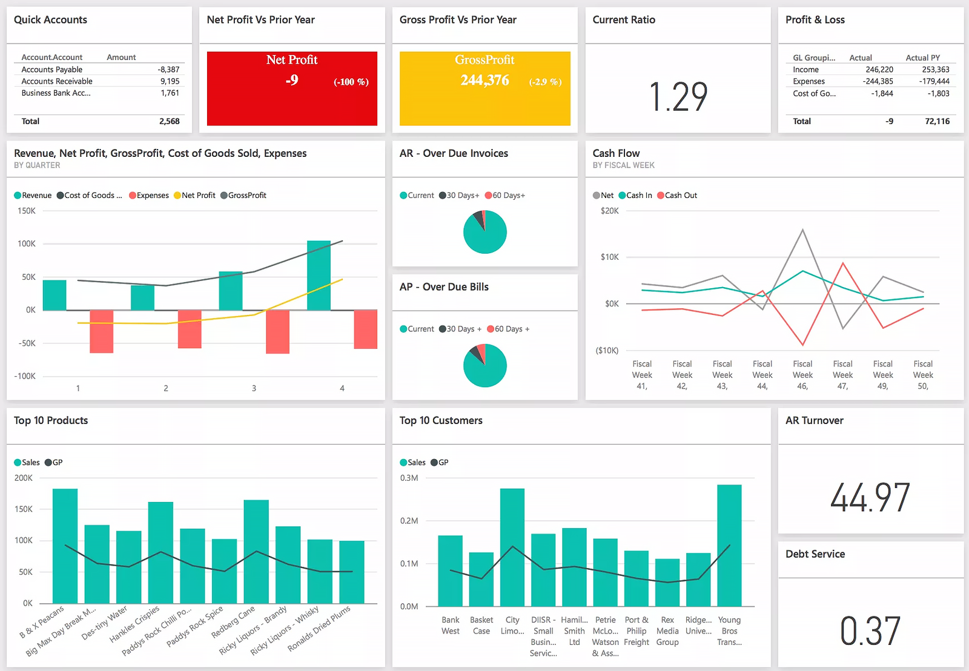This screenshot has width=969, height=671.
Task: Click the B & X Peacans sales bar
Action: (x=65, y=545)
